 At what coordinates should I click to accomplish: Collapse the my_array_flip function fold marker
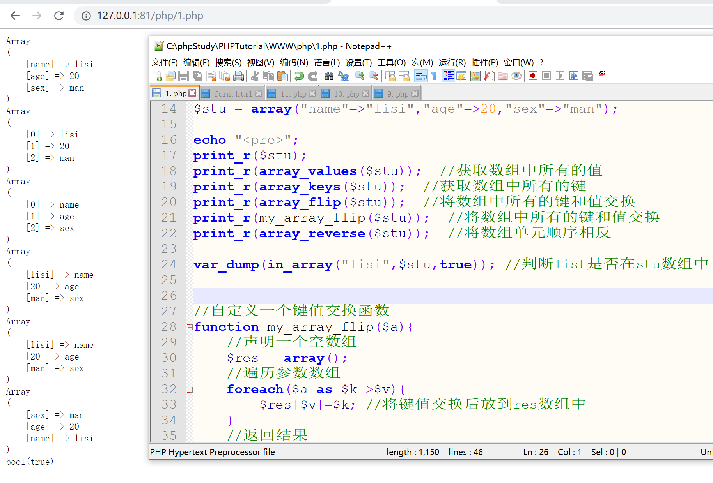pyautogui.click(x=190, y=327)
